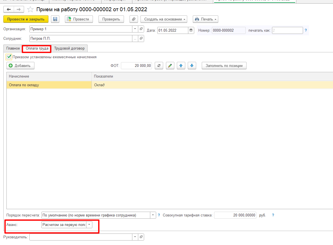Open attached files with the paperclip icon

click(x=134, y=19)
